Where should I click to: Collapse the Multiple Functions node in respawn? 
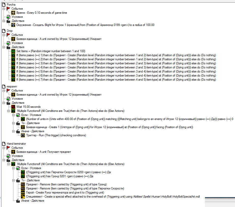(x=9, y=111)
